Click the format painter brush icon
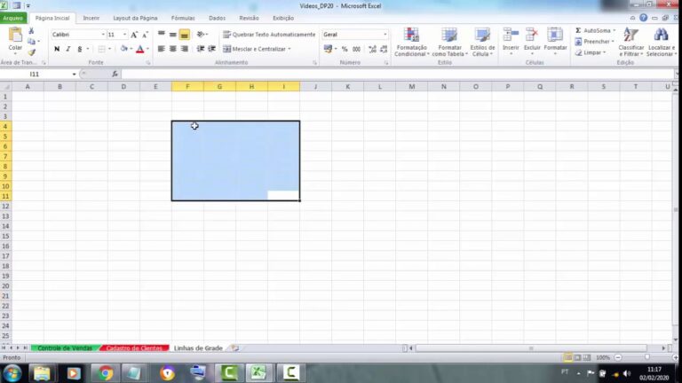The image size is (682, 383). (31, 52)
